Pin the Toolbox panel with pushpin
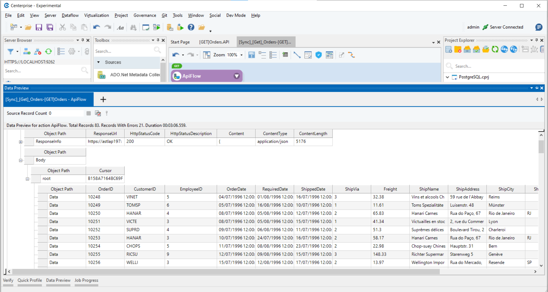The image size is (548, 292). click(158, 40)
